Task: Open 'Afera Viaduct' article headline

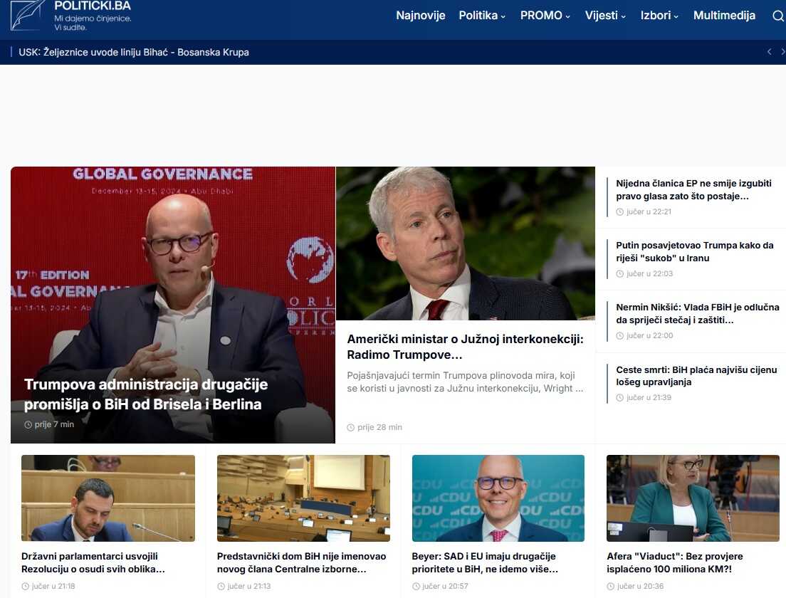Action: pos(674,562)
